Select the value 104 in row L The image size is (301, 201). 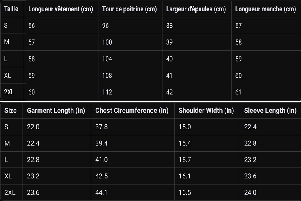[107, 59]
